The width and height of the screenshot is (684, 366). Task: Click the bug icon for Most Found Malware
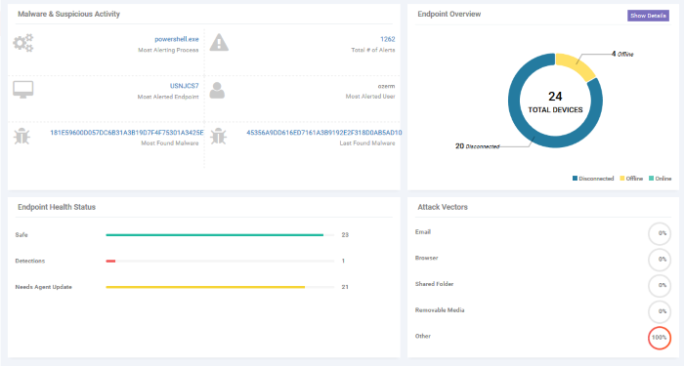pos(21,137)
